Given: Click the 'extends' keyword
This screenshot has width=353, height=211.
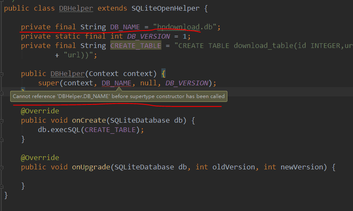Looking at the screenshot, I should [112, 8].
